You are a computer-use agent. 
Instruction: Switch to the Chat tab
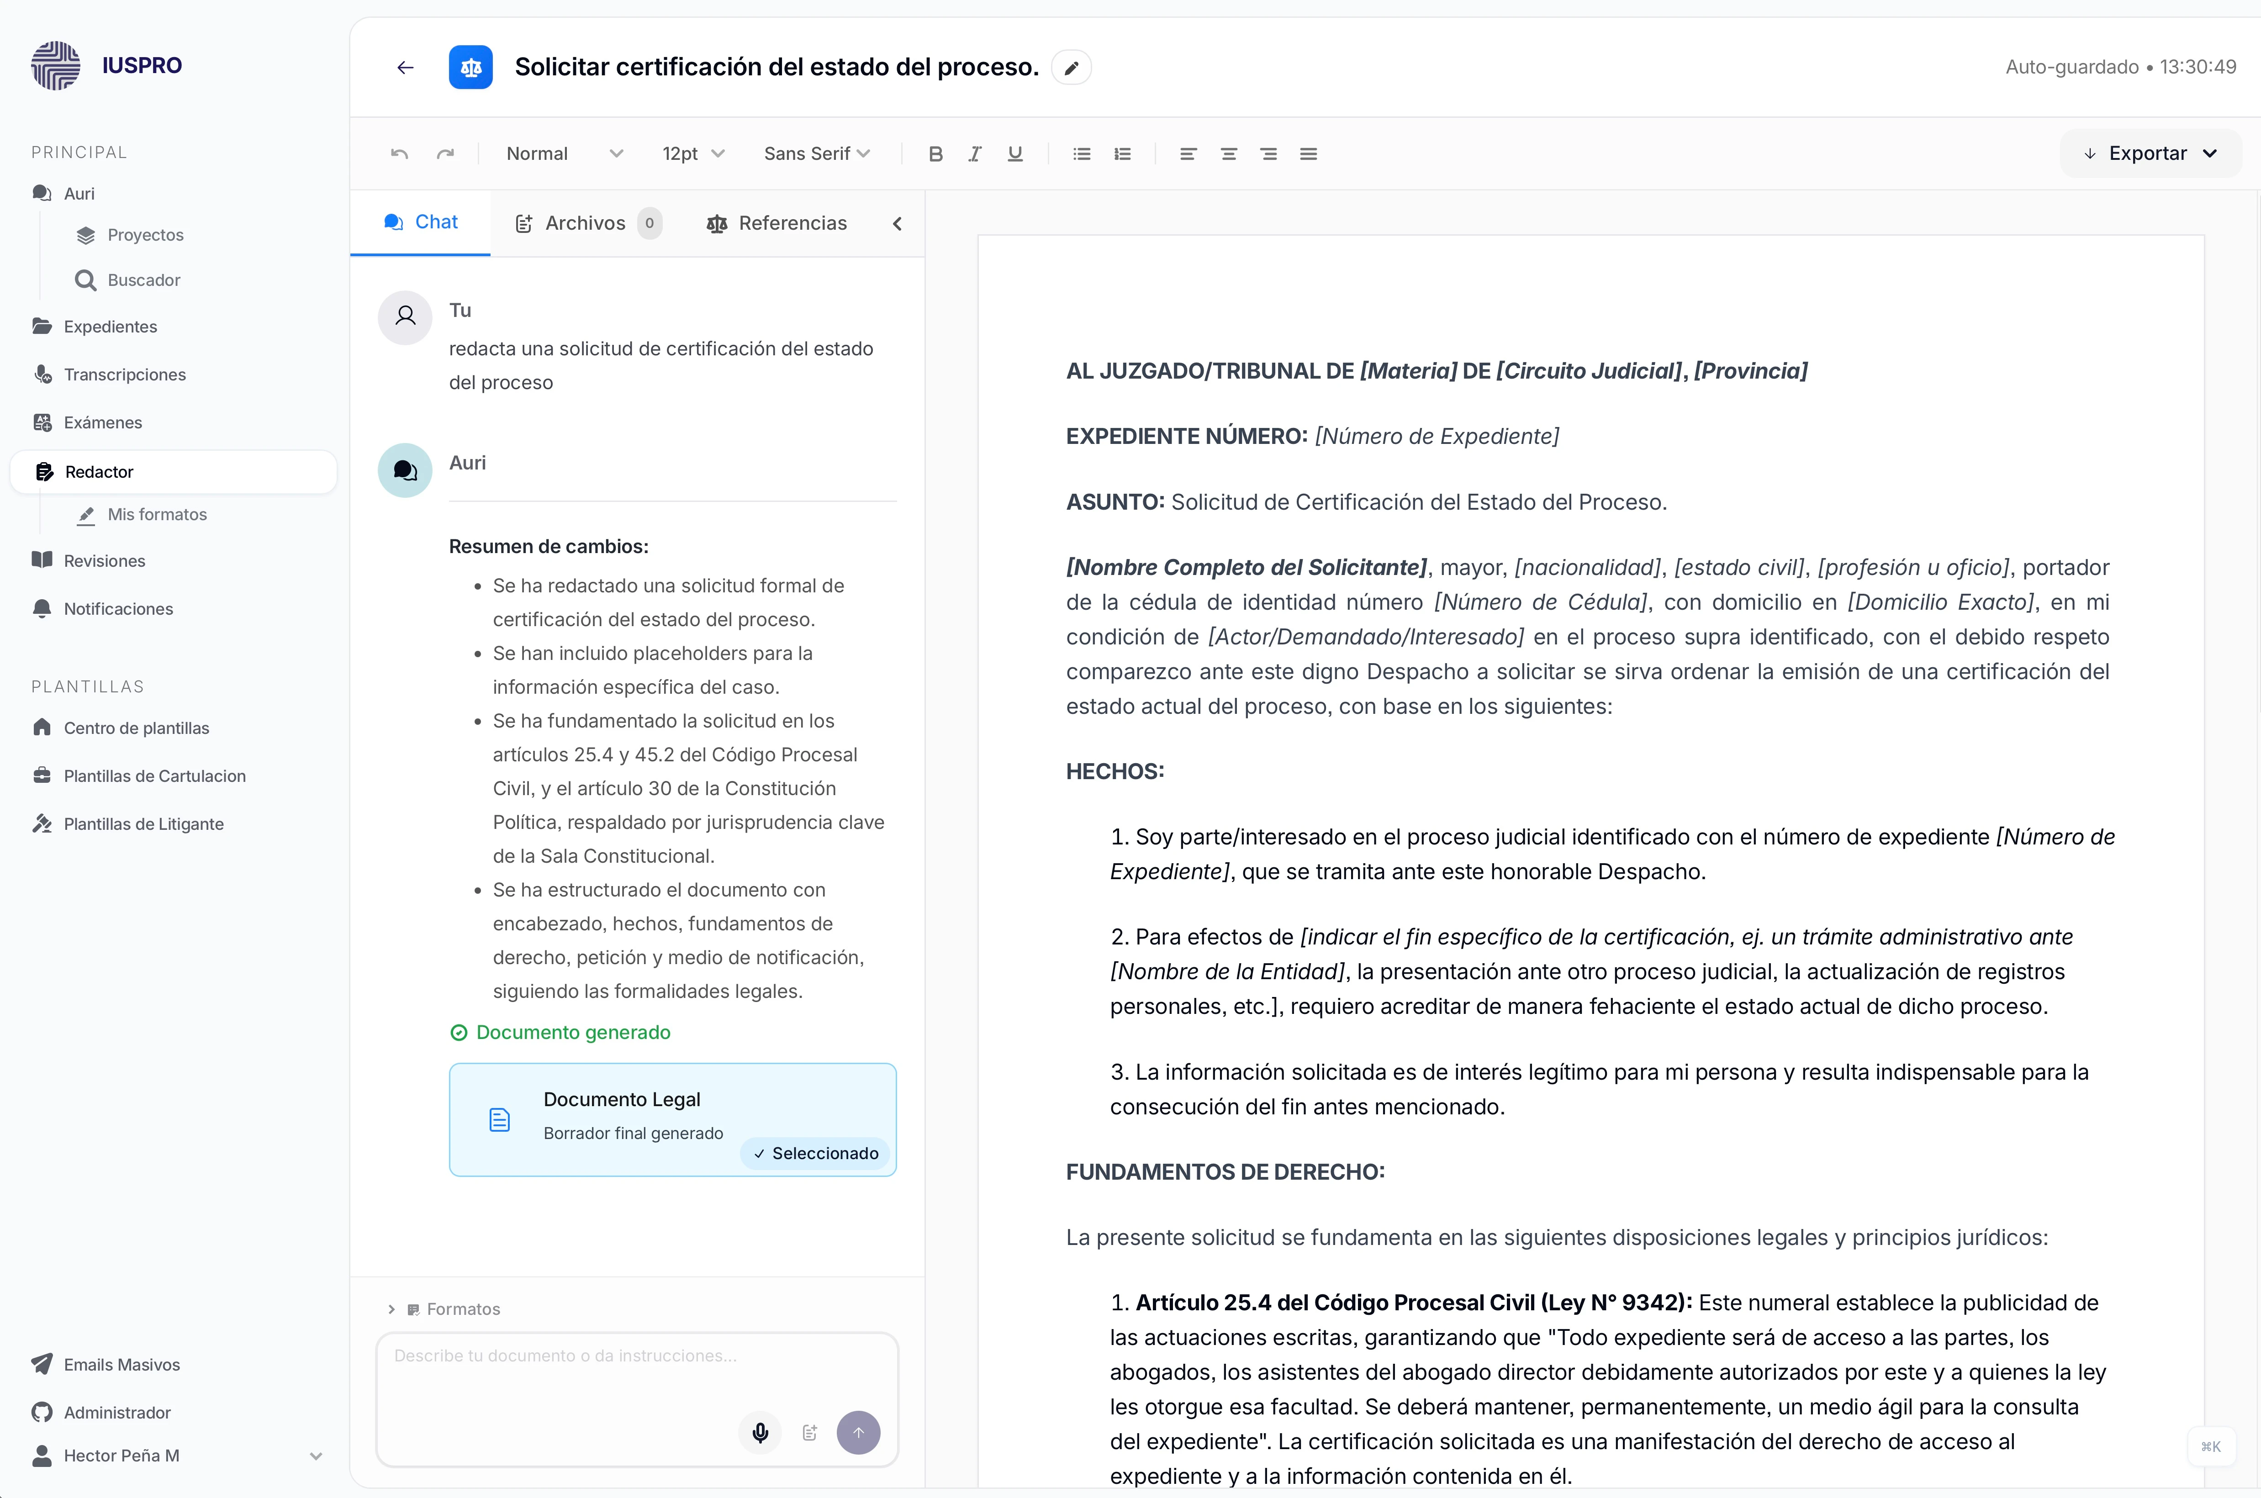click(420, 222)
